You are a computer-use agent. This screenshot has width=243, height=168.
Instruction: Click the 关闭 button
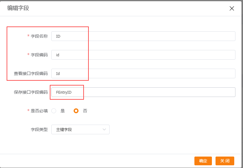click(x=225, y=161)
